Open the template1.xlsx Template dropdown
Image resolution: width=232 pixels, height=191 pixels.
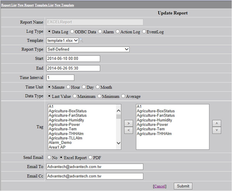tap(62, 41)
